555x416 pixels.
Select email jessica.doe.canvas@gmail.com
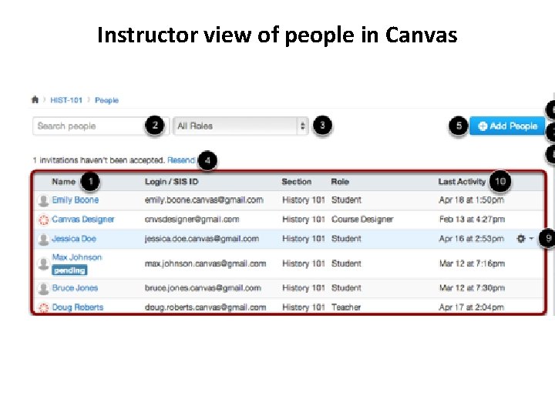point(202,239)
